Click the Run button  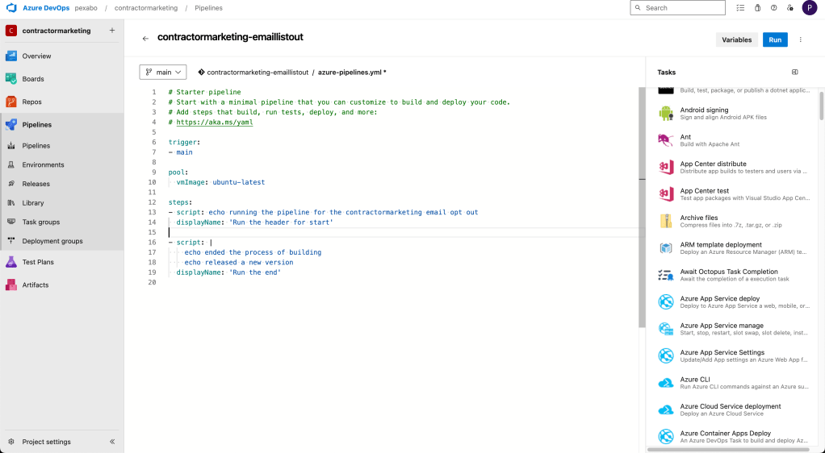(775, 40)
